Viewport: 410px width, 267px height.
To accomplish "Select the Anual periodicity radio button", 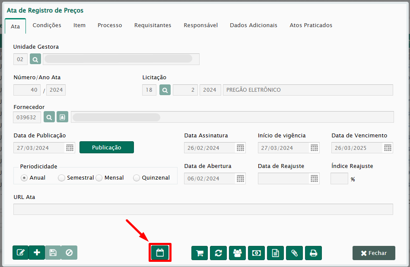I will [24, 178].
